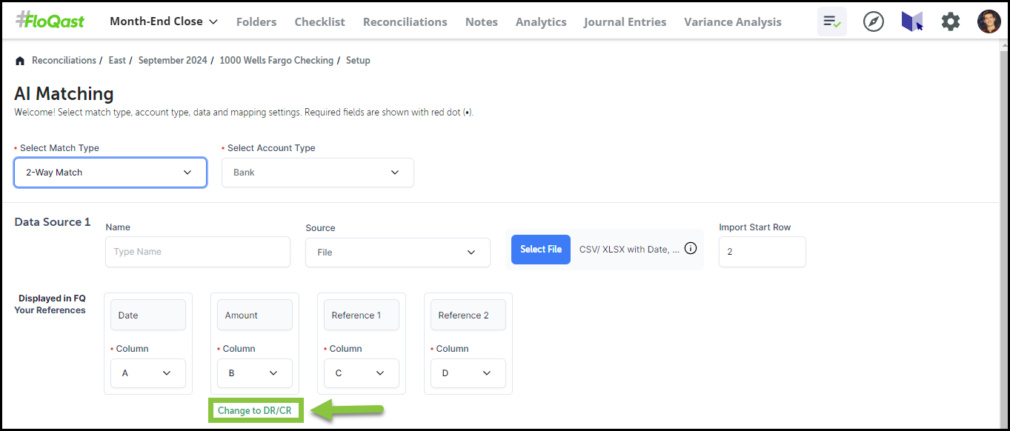
Task: Choose column for Reference 2 field
Action: pos(468,373)
